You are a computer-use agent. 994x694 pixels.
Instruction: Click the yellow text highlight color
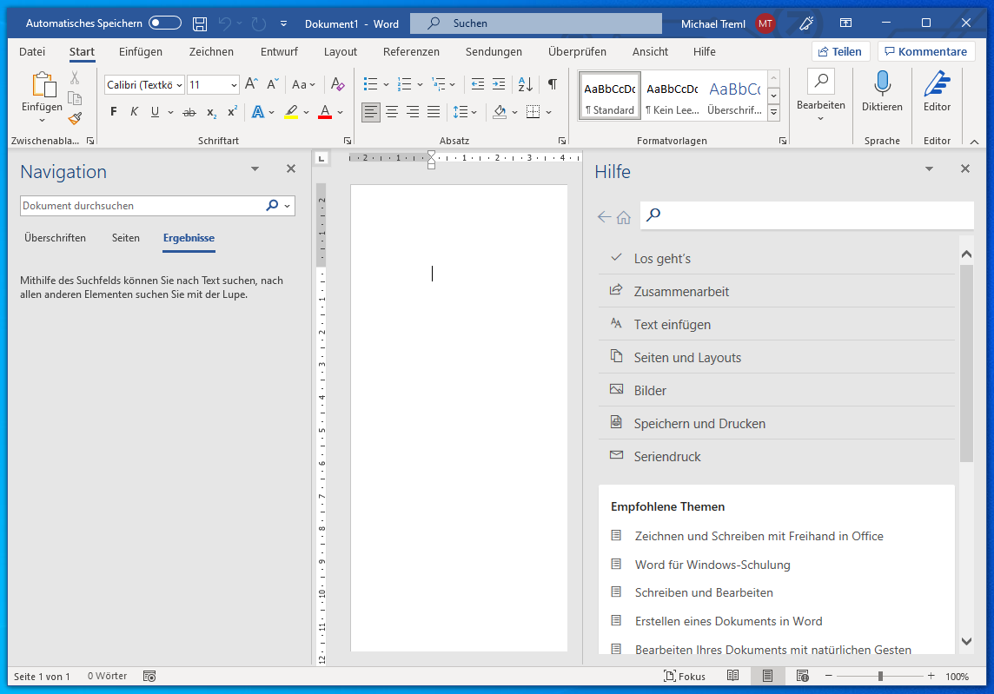(x=291, y=112)
